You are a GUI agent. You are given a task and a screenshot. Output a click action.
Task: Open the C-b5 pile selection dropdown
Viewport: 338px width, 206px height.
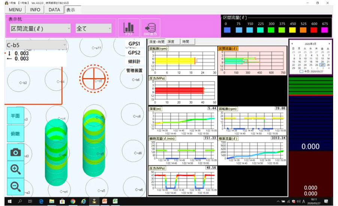point(36,45)
